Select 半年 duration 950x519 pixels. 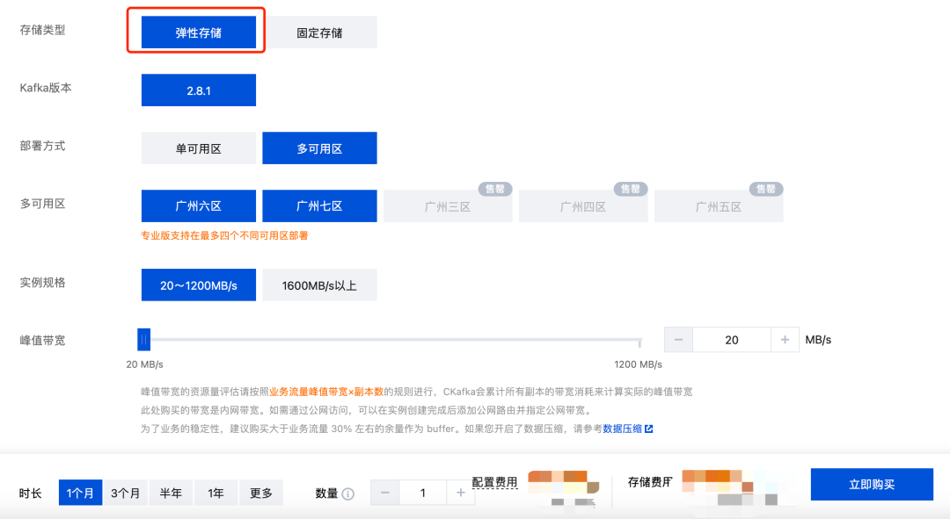pos(171,493)
